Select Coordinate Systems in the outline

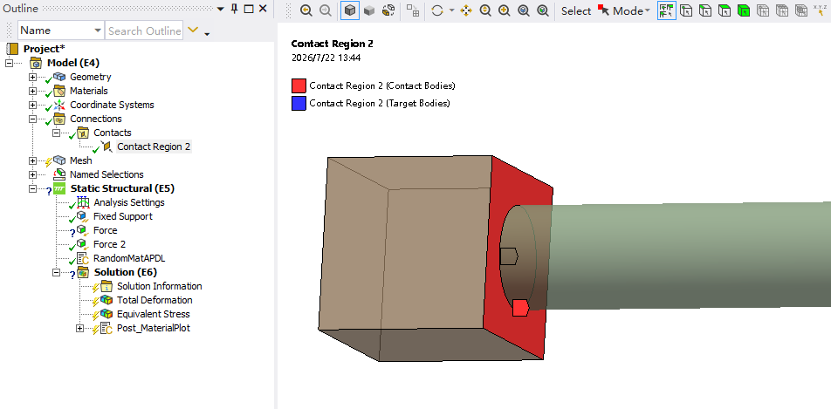tap(113, 105)
